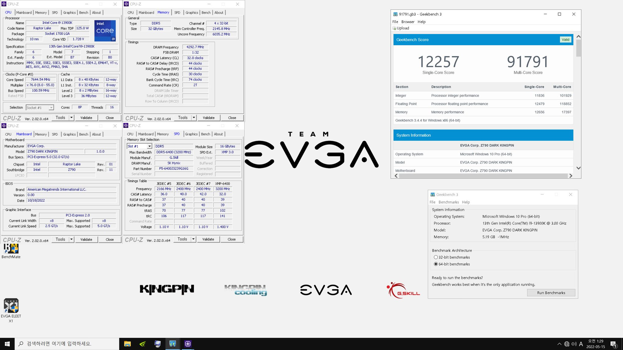Open NVIDIA app in taskbar

coord(142,344)
